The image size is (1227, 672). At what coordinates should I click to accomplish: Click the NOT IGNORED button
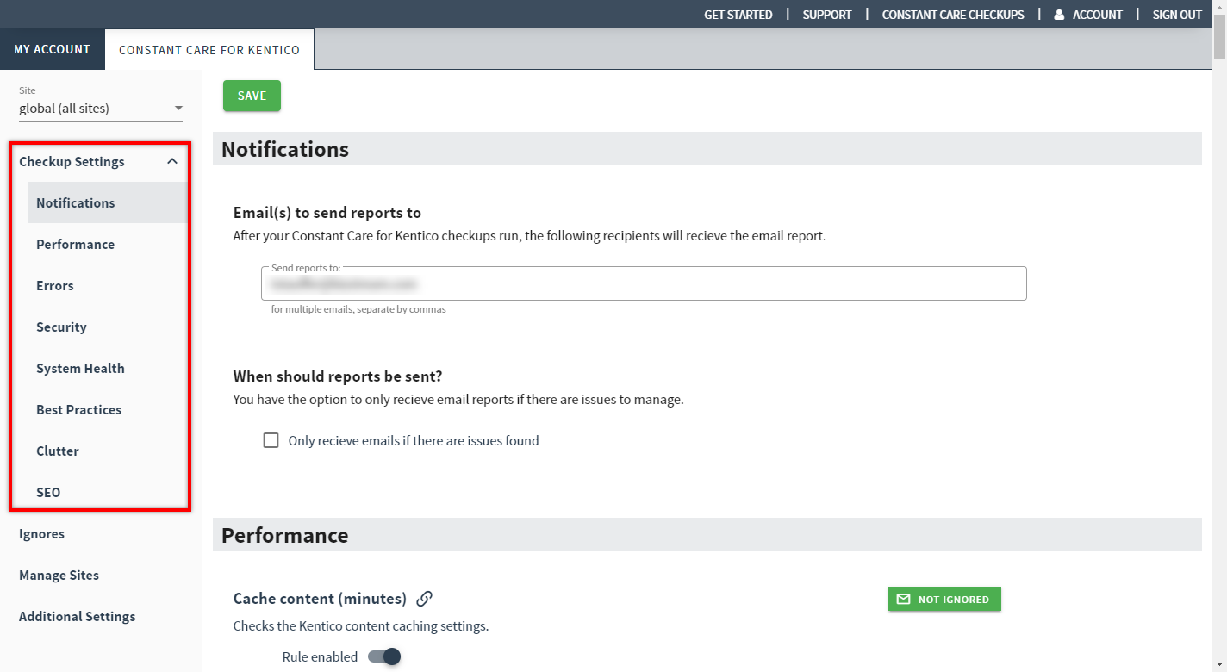944,600
